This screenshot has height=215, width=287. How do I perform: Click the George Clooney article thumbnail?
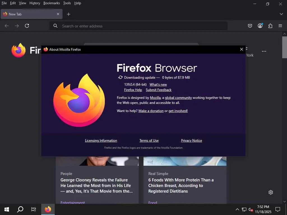coord(97,161)
